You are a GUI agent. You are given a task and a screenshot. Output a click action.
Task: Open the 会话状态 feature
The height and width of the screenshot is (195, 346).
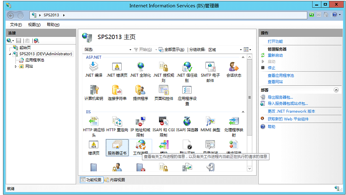[234, 69]
